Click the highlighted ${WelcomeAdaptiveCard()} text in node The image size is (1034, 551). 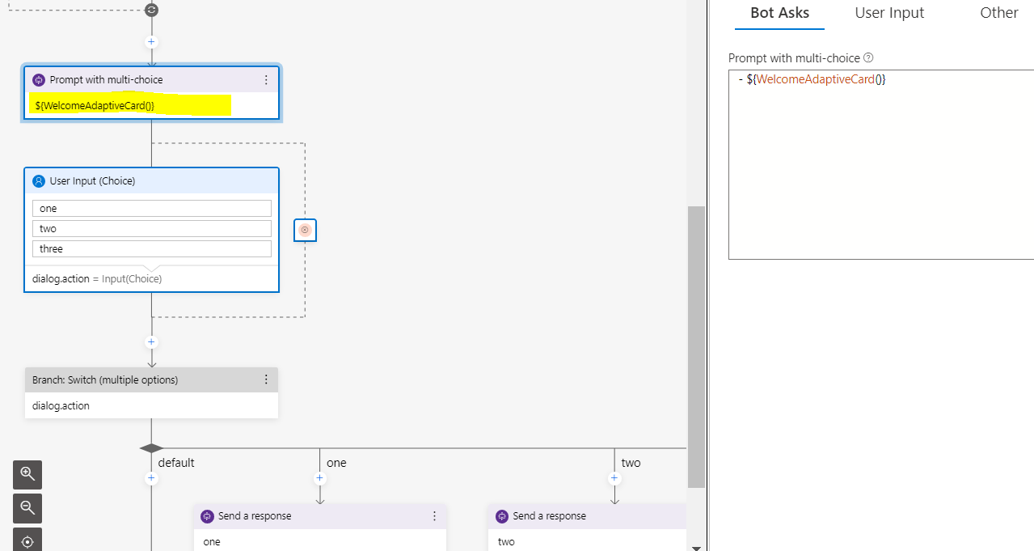[x=95, y=106]
